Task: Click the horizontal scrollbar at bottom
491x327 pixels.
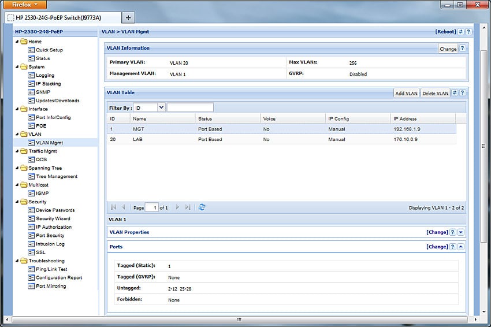Action: click(x=239, y=319)
